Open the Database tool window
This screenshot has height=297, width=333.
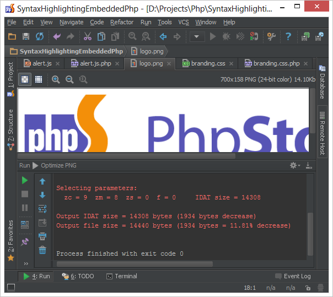[322, 82]
